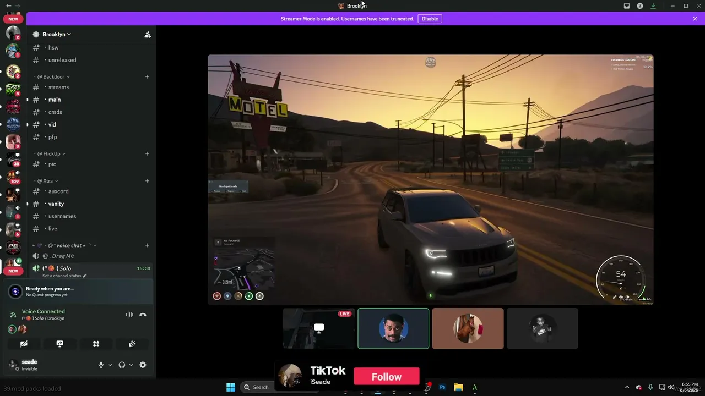This screenshot has width=705, height=396.
Task: Open the hsw channel
Action: pyautogui.click(x=91, y=47)
